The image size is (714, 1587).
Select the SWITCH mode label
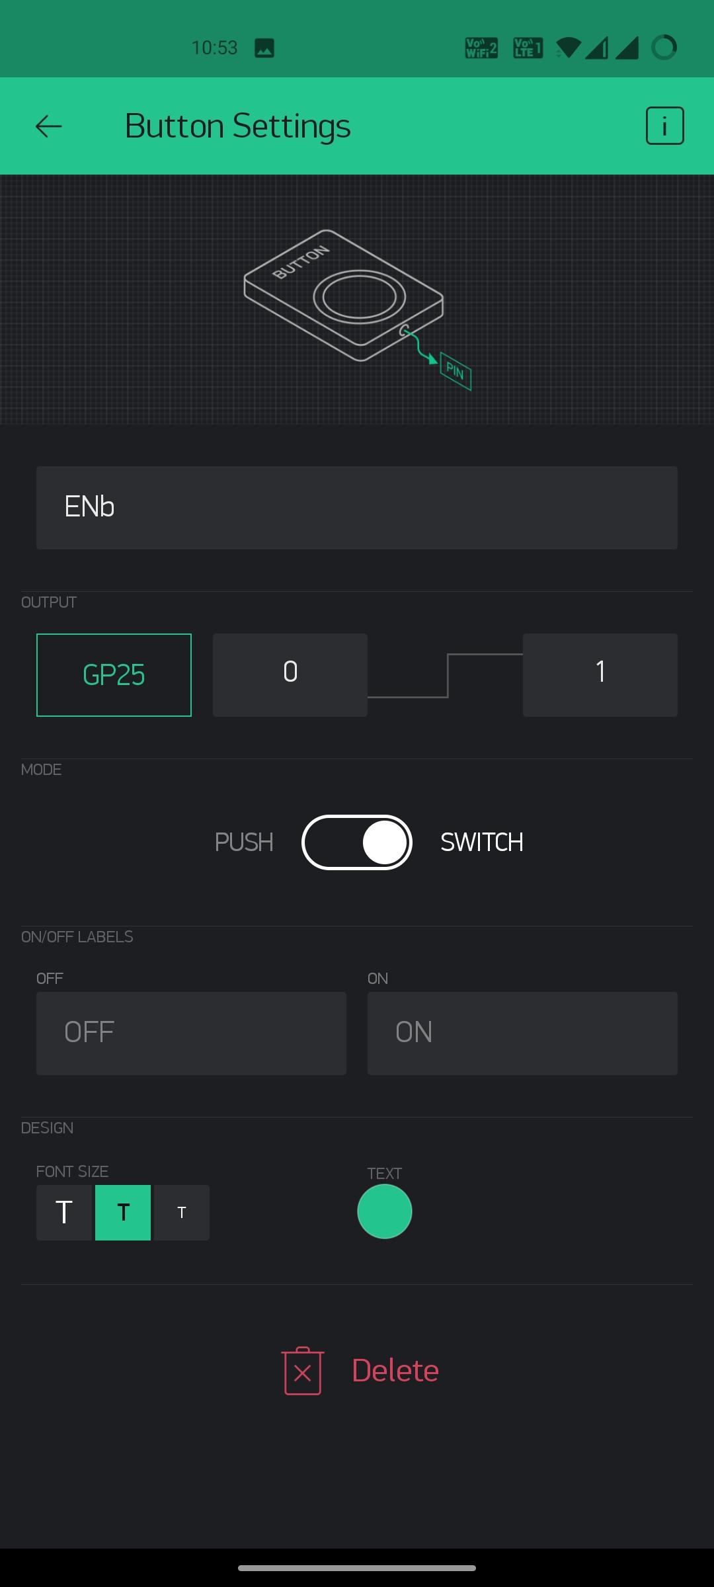pyautogui.click(x=482, y=842)
